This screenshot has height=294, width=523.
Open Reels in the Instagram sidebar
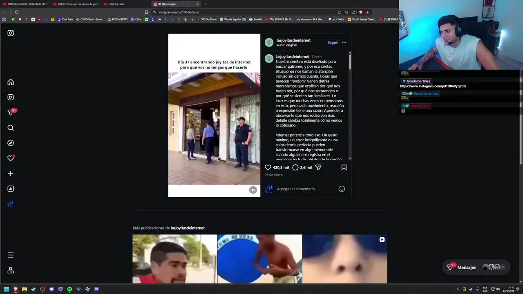[x=11, y=97]
